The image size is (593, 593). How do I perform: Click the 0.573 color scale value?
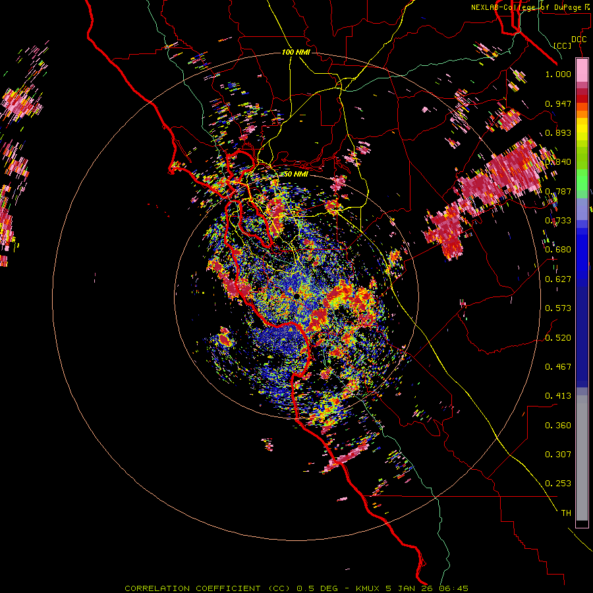pos(558,308)
